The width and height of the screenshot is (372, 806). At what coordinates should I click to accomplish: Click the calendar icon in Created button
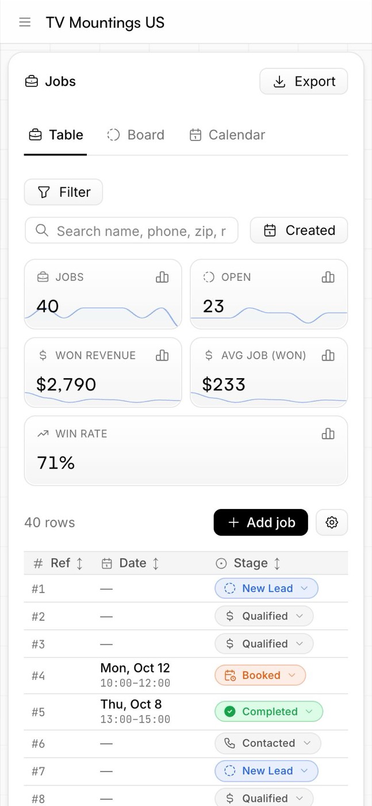click(270, 230)
